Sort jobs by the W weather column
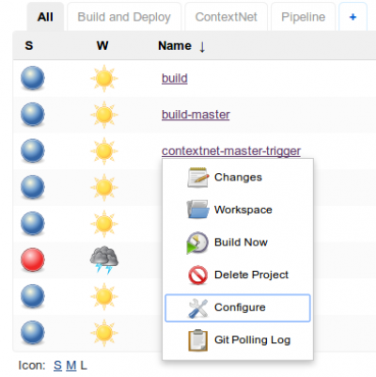This screenshot has width=376, height=377. point(102,46)
